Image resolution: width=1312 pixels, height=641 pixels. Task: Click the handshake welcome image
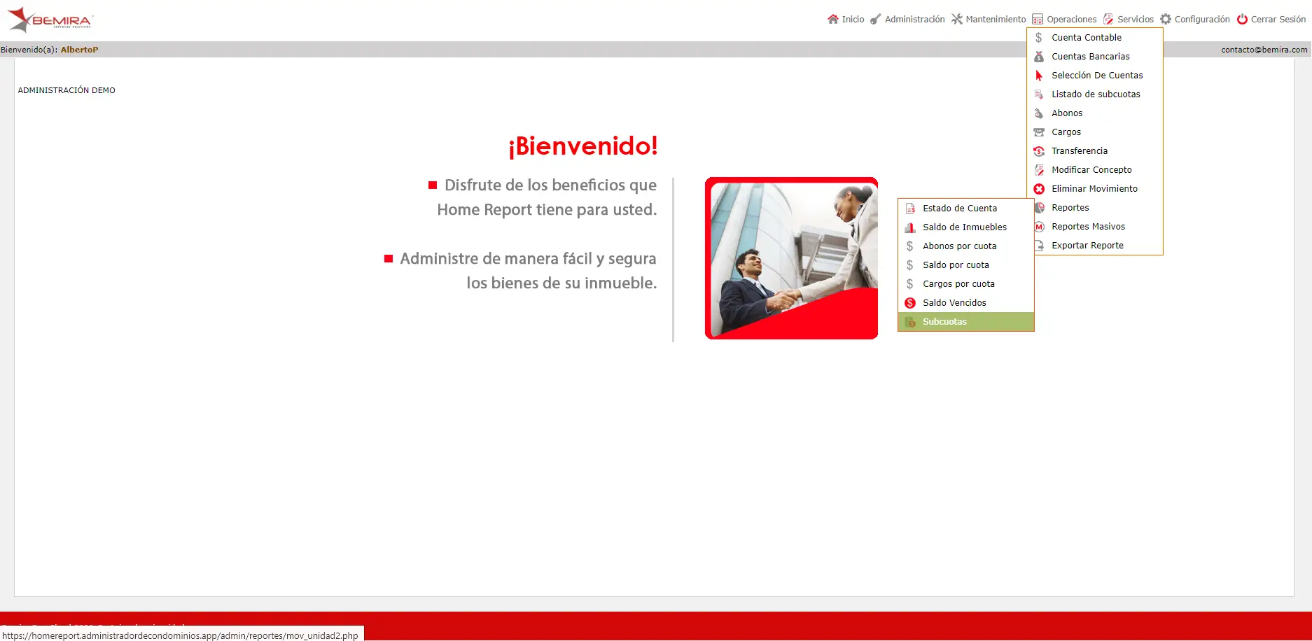(791, 258)
